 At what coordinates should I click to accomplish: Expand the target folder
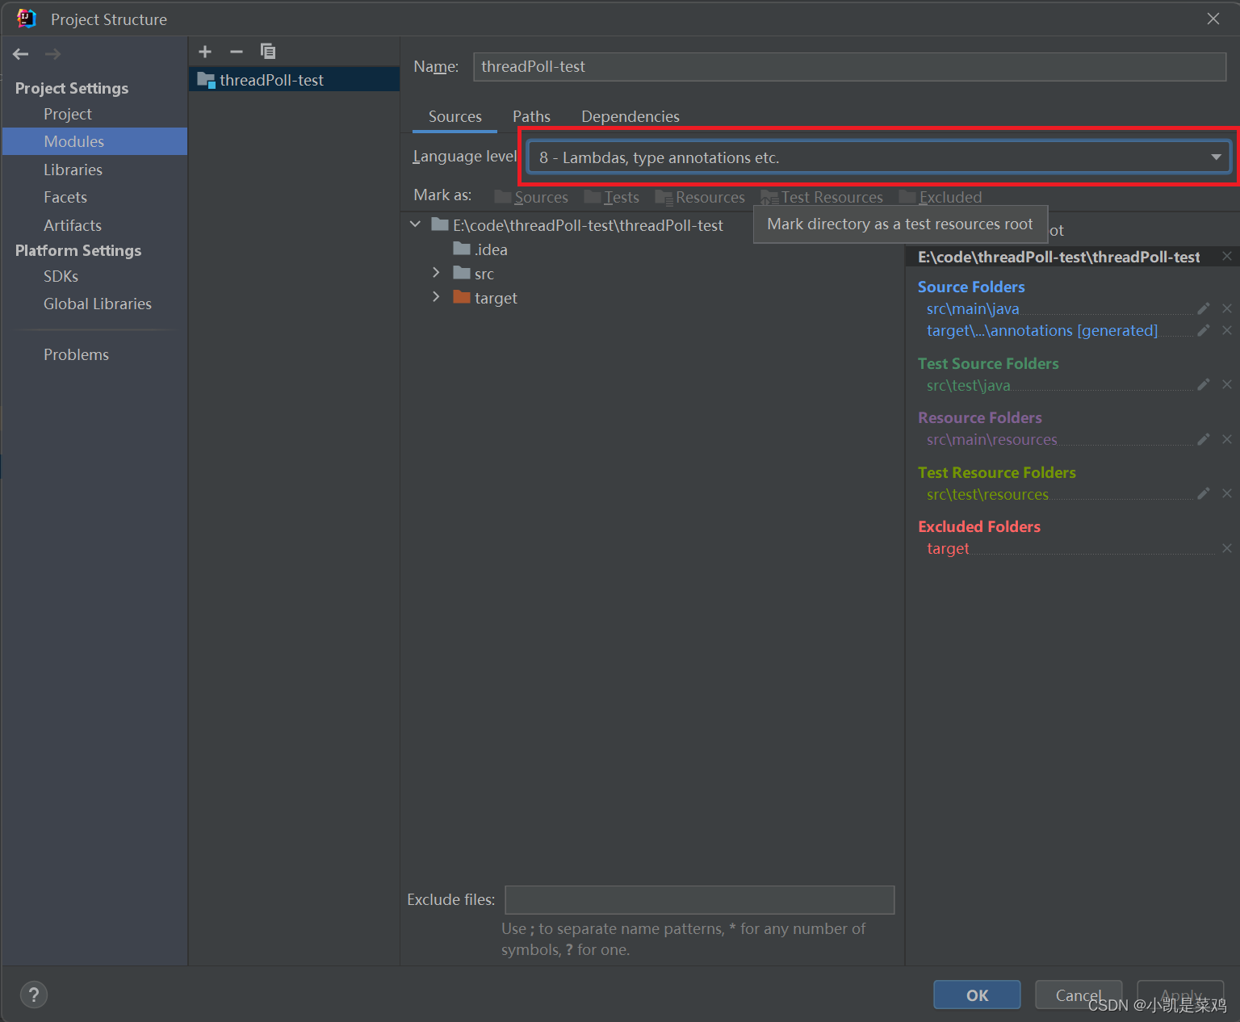click(x=436, y=297)
